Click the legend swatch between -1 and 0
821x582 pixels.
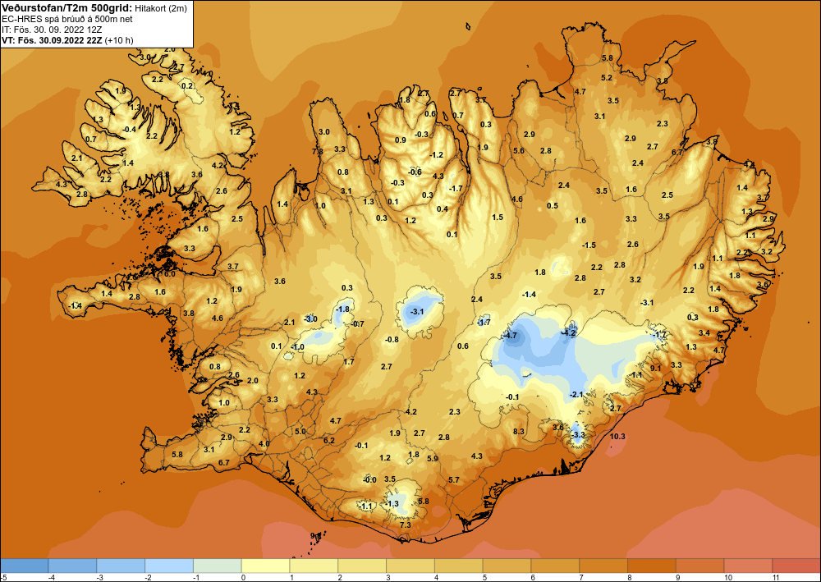pos(218,566)
